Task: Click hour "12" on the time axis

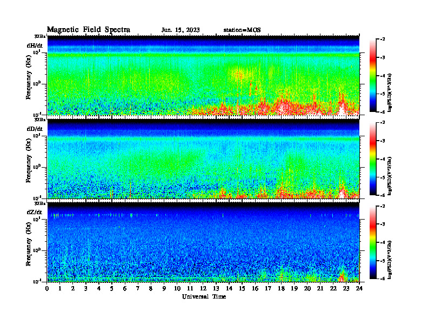Action: 203,288
